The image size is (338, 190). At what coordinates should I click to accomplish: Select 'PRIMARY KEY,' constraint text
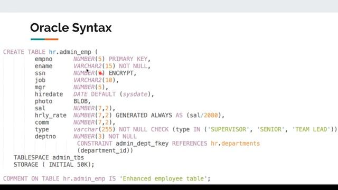tap(129, 59)
